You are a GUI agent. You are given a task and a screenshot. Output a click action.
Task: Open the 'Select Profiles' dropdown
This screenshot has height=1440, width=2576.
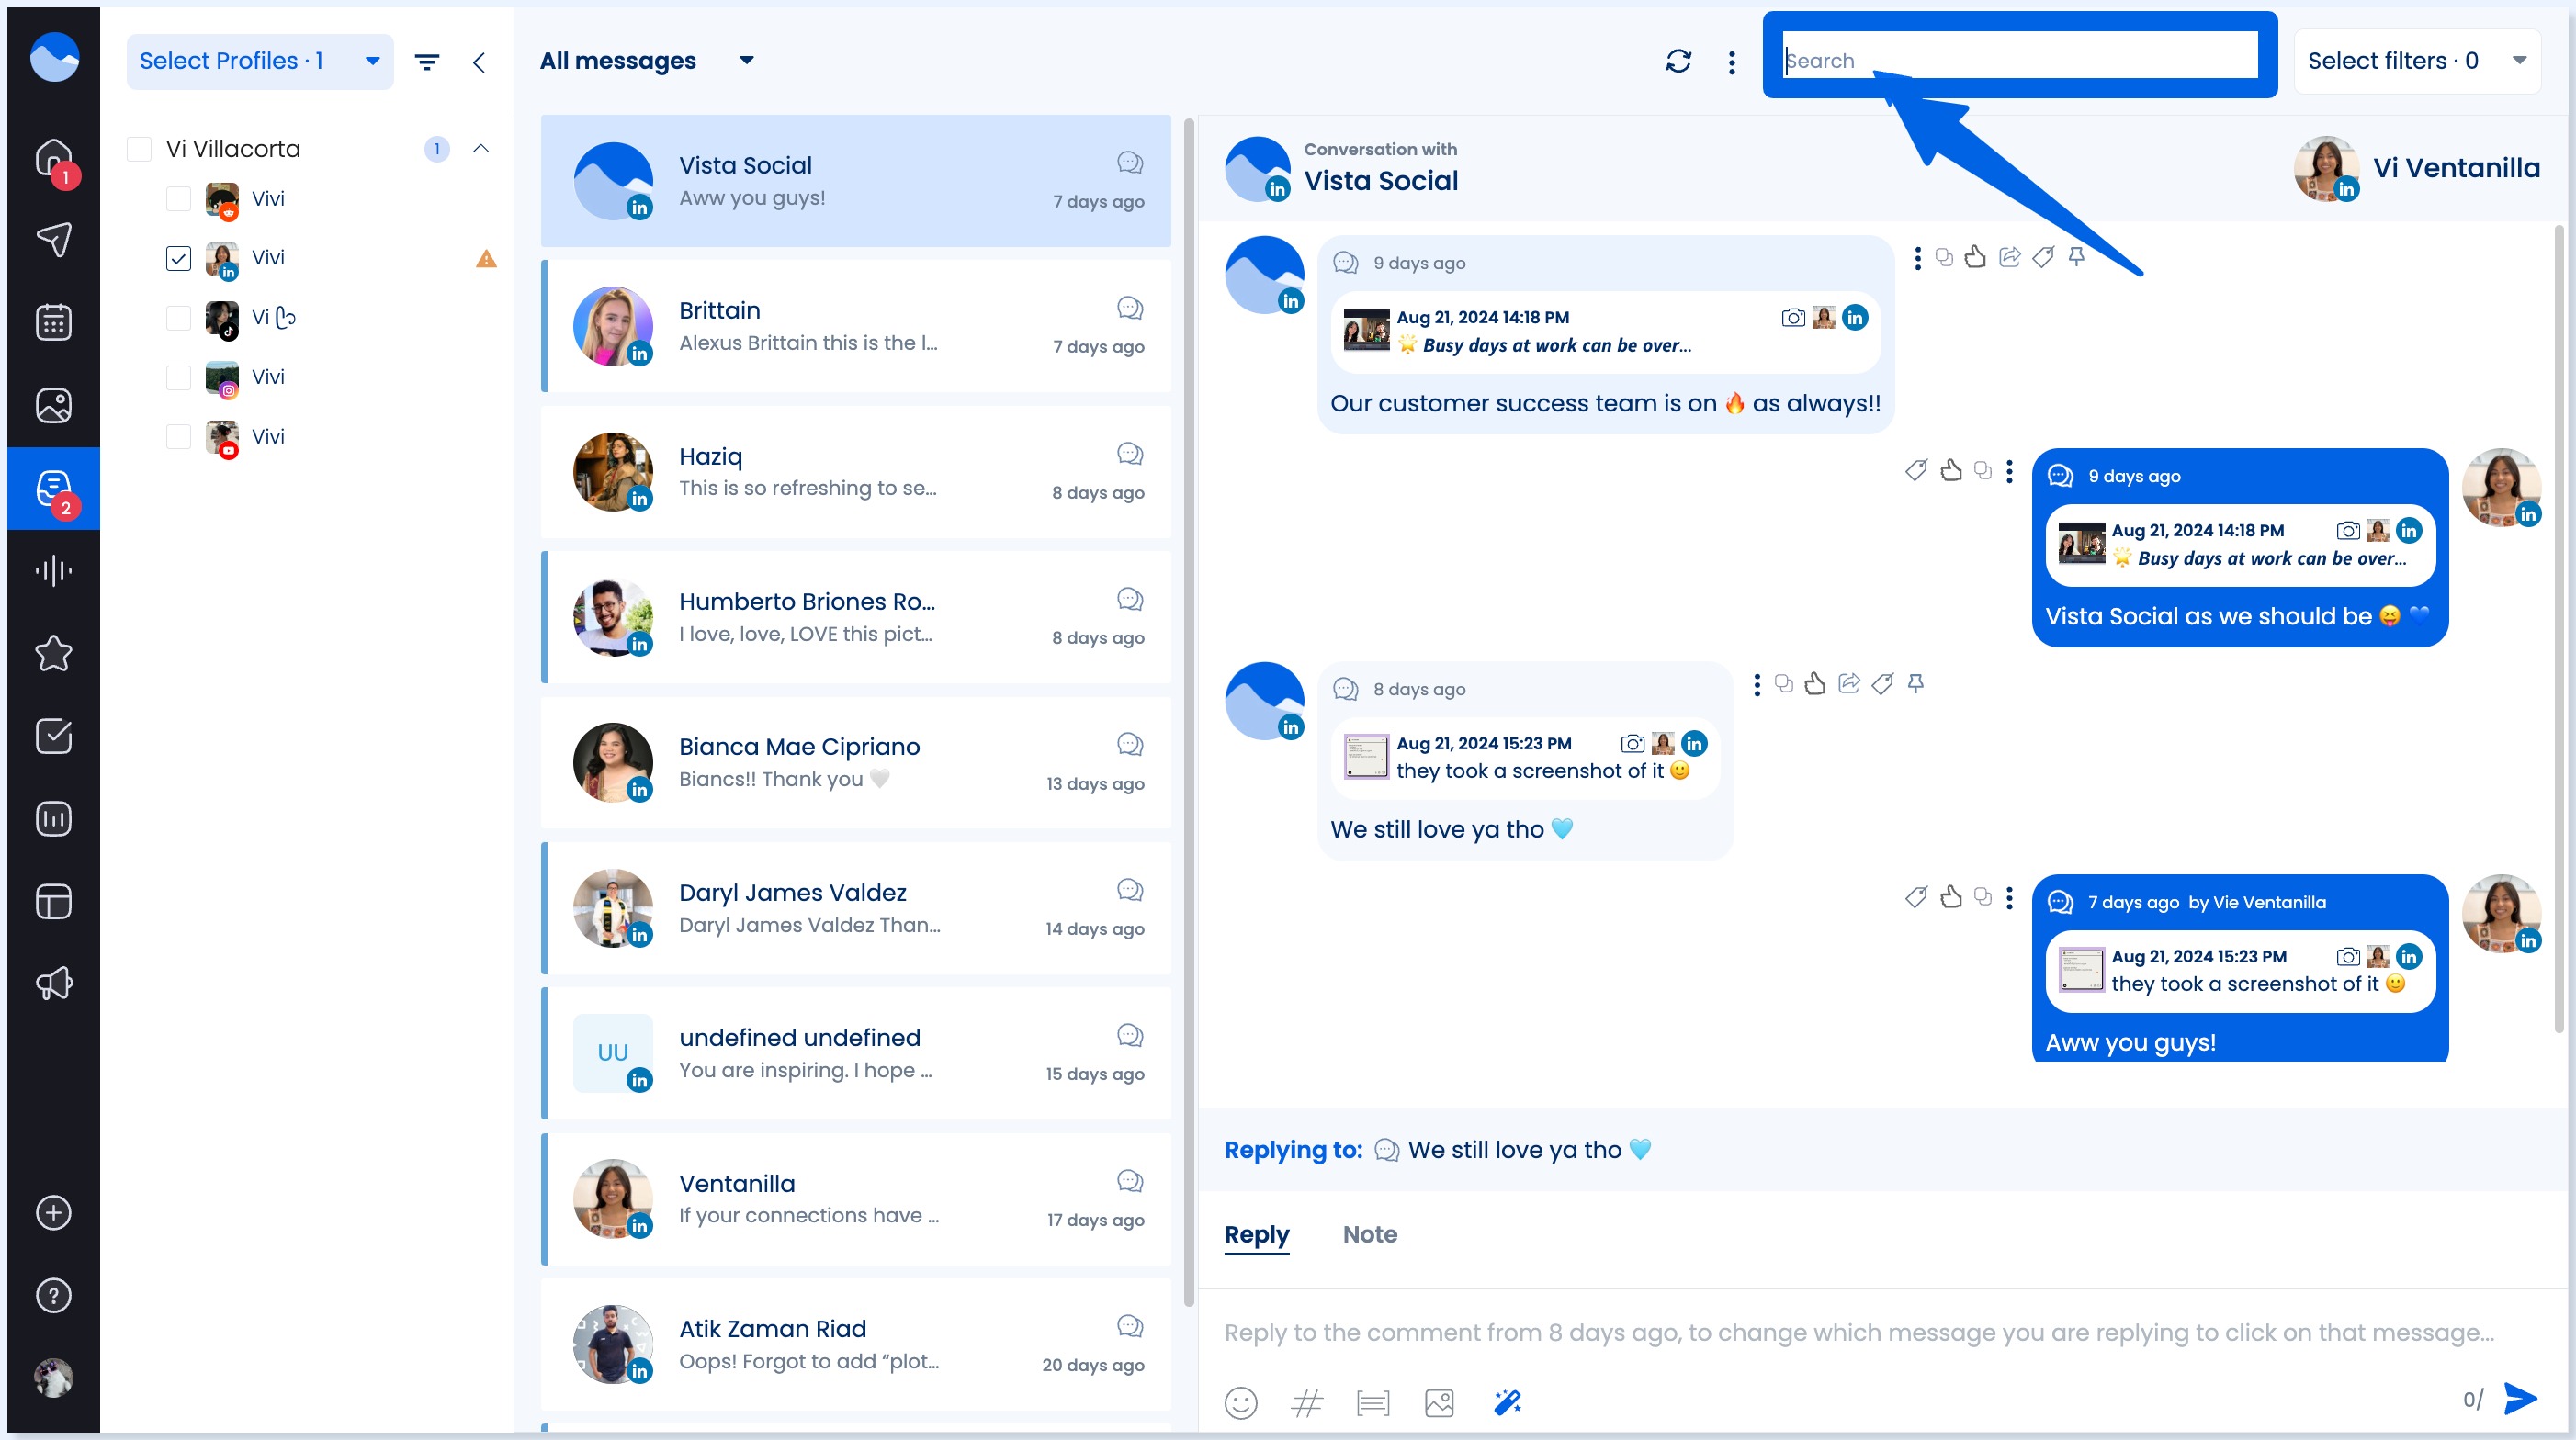click(259, 60)
